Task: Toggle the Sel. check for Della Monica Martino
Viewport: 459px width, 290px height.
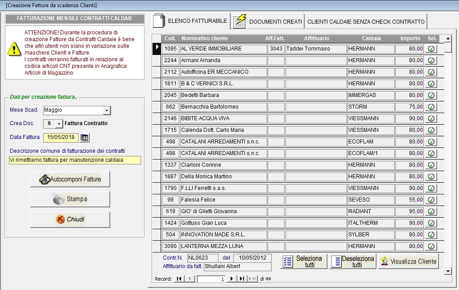Action: coord(431,177)
